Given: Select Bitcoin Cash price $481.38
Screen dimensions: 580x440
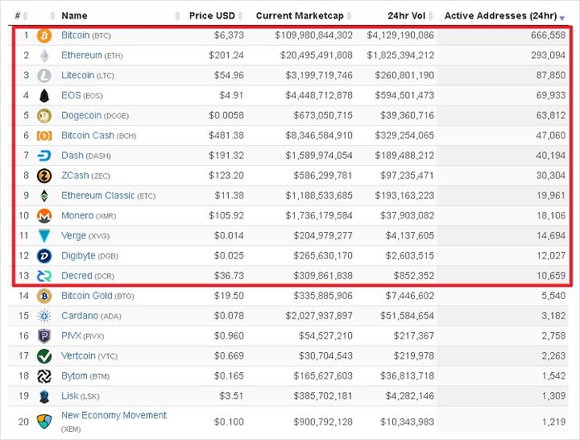Looking at the screenshot, I should click(226, 135).
